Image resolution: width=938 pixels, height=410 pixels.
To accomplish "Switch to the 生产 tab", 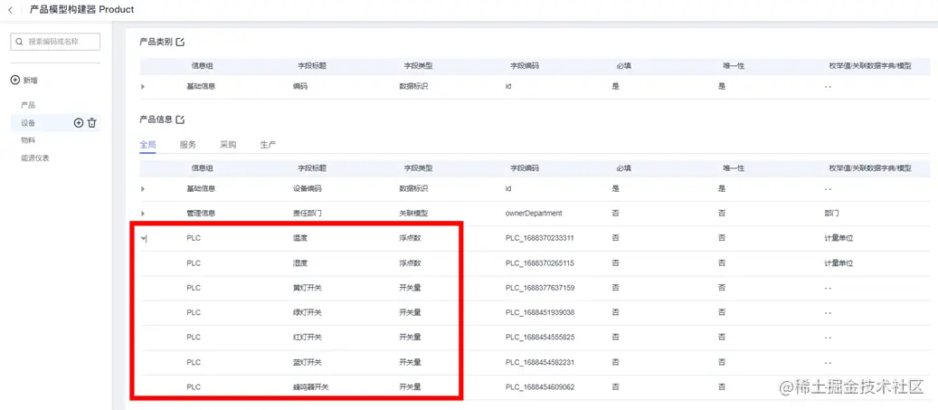I will pyautogui.click(x=268, y=145).
